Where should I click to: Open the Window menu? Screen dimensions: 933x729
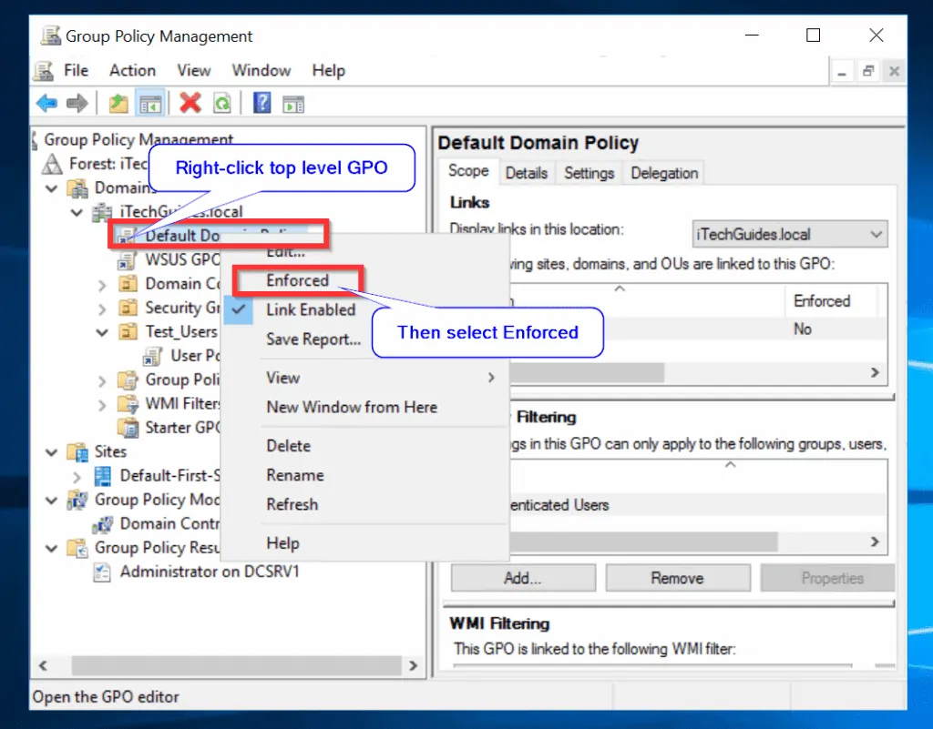(x=261, y=70)
